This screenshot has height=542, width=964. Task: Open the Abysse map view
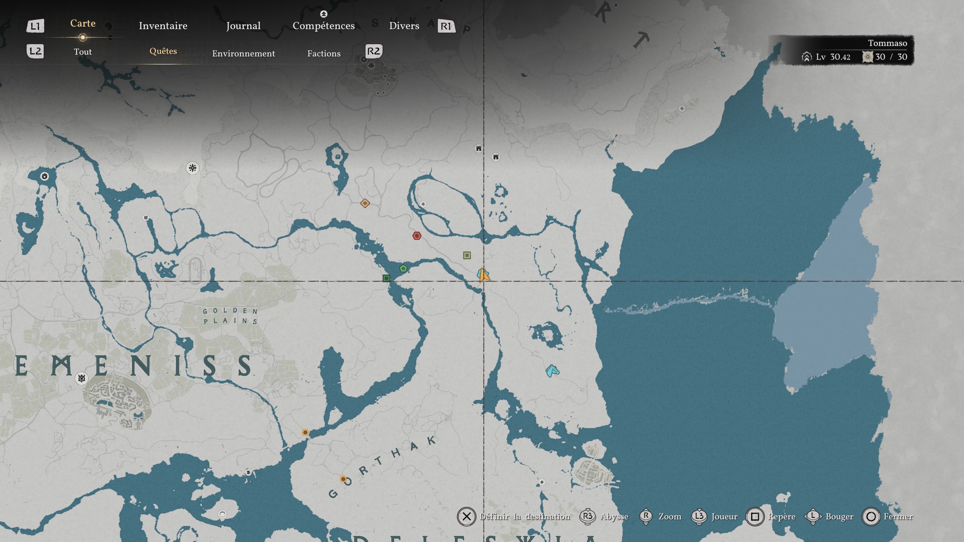pos(615,517)
